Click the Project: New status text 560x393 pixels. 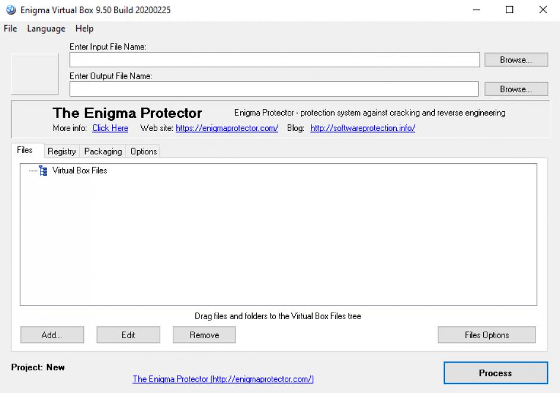38,367
